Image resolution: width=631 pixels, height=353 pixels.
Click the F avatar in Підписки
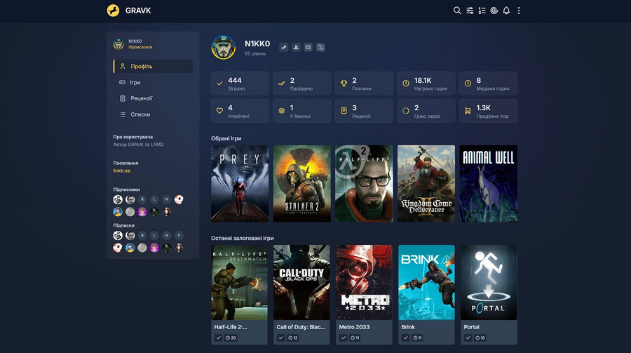(179, 235)
